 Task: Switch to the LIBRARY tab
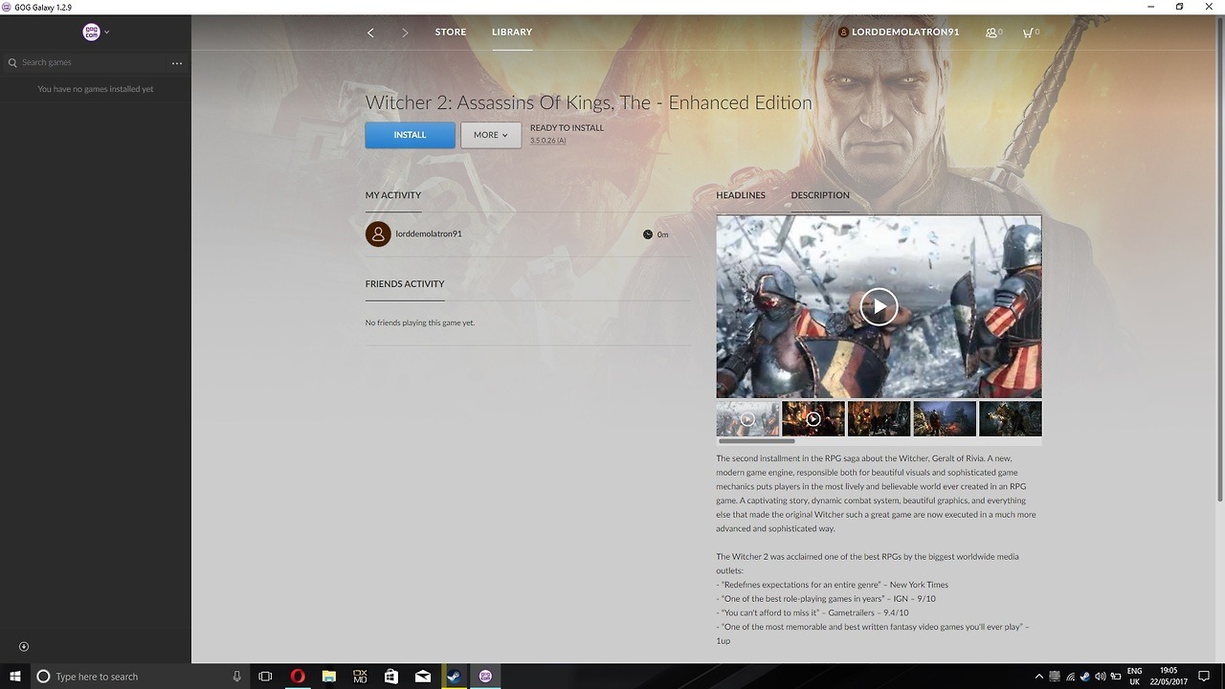pos(512,32)
